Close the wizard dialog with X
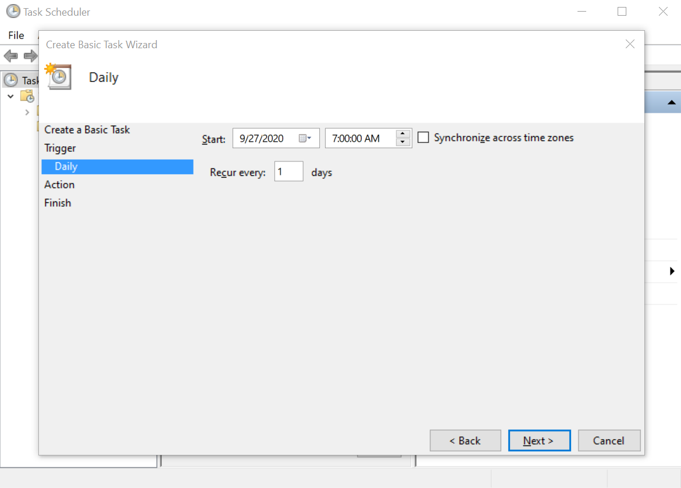This screenshot has height=488, width=681. pyautogui.click(x=630, y=44)
